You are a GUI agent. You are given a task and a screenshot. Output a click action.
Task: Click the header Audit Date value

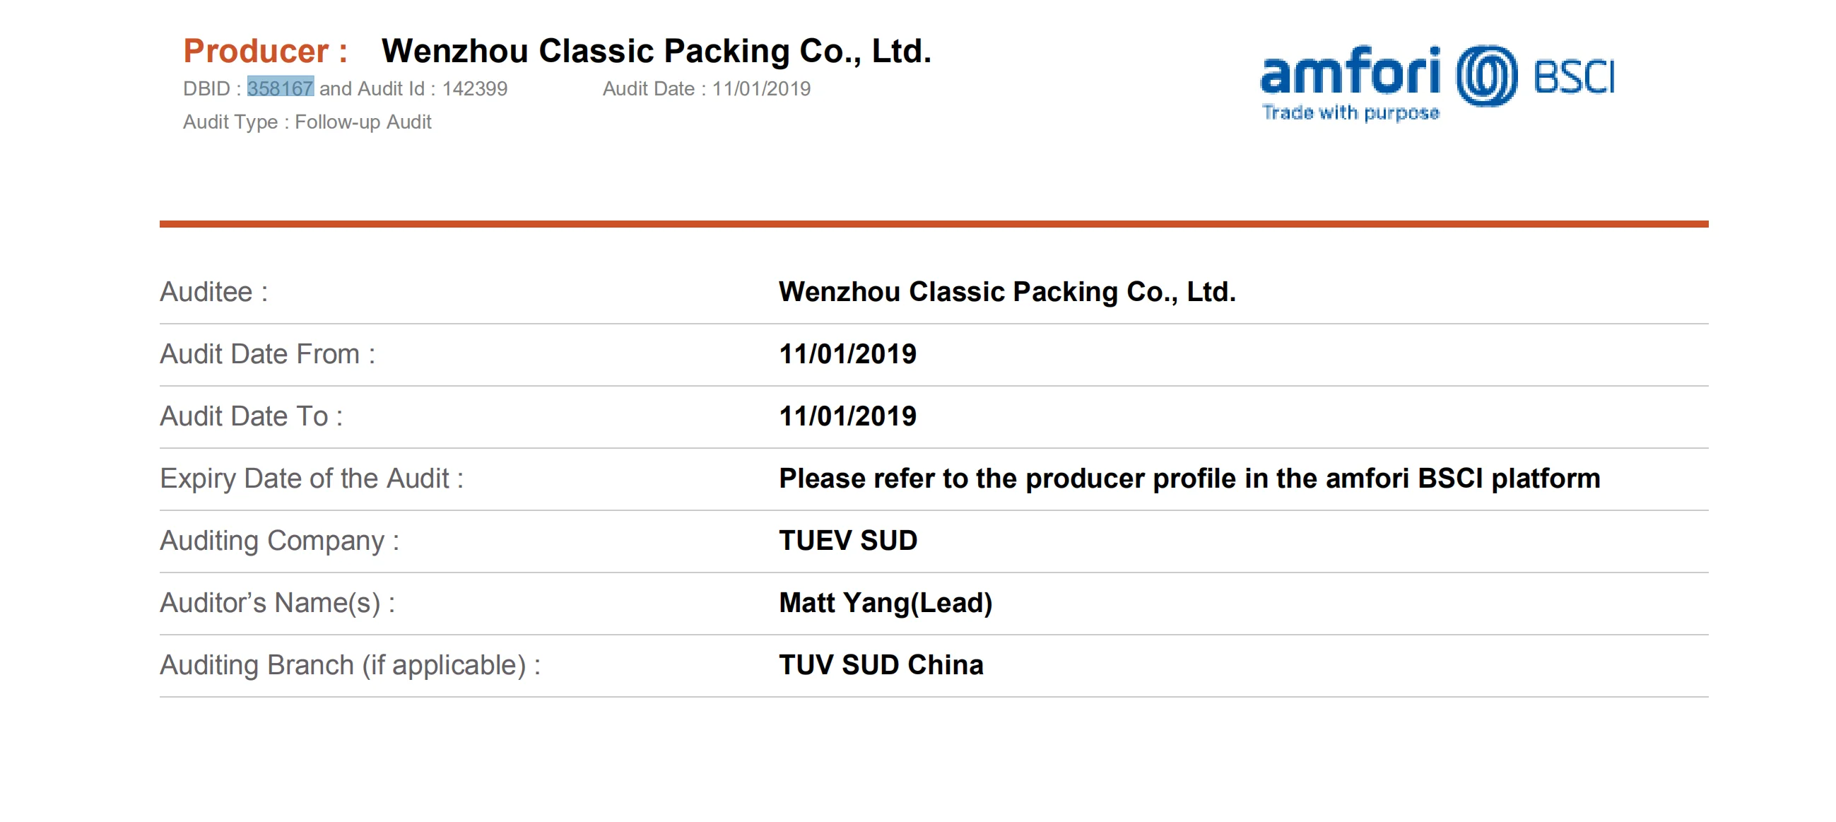pos(761,88)
